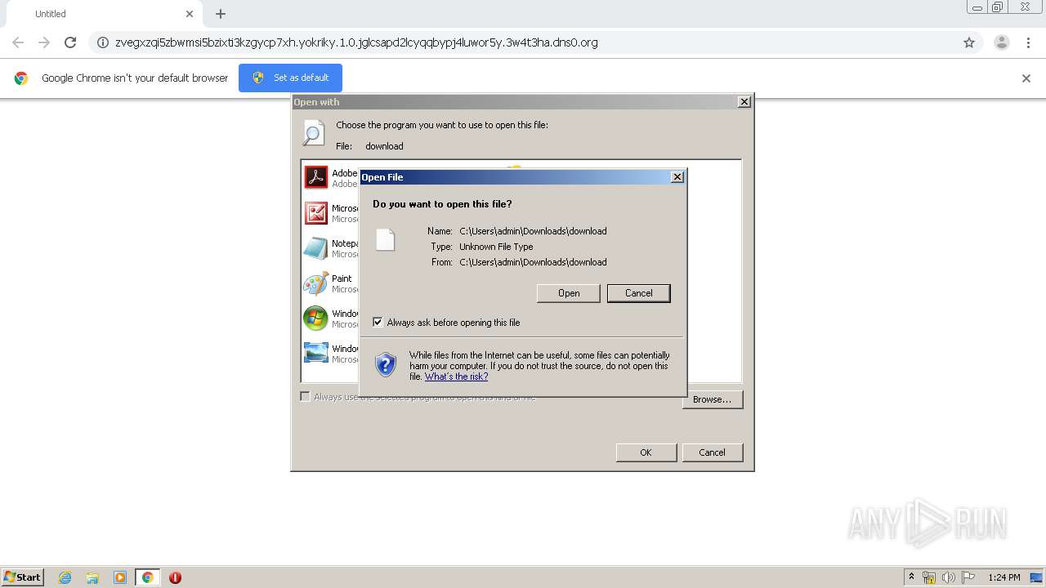View site information icon in address bar
Viewport: 1046px width, 588px height.
coord(103,42)
